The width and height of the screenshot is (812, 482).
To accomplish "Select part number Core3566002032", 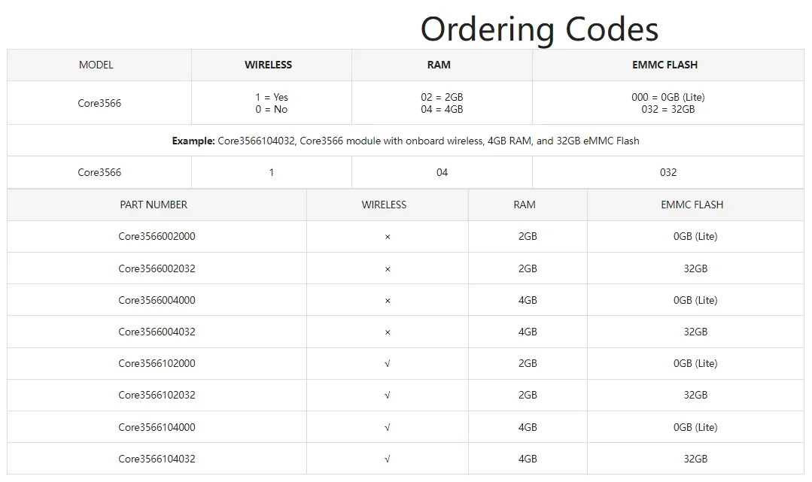I will point(157,268).
